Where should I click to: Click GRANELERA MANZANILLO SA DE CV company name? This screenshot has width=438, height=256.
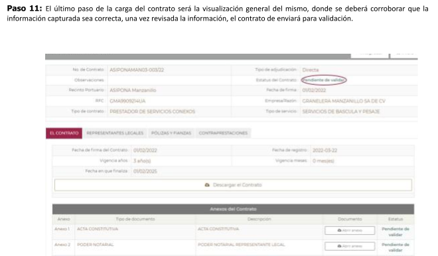click(344, 101)
